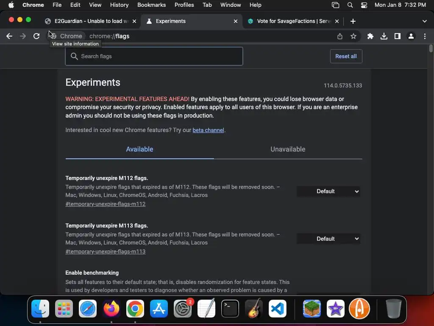Viewport: 434px width, 326px height.
Task: Open the Chrome application menu
Action: point(33,5)
